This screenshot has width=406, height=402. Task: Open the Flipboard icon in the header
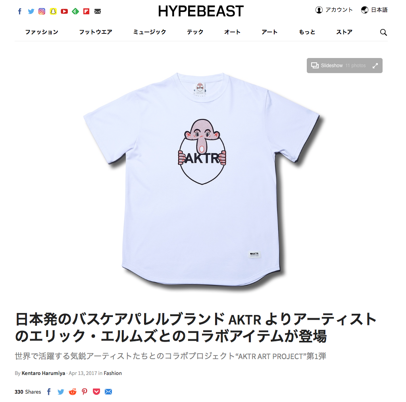[87, 12]
